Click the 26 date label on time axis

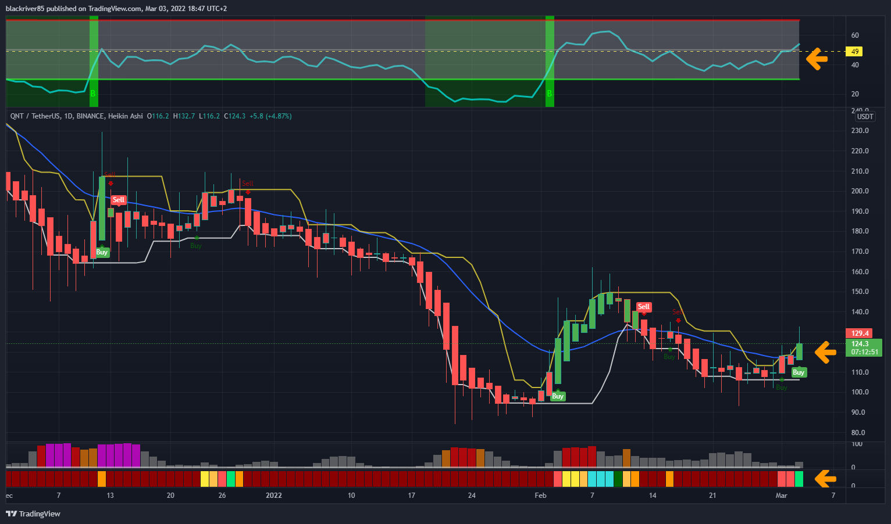(222, 496)
